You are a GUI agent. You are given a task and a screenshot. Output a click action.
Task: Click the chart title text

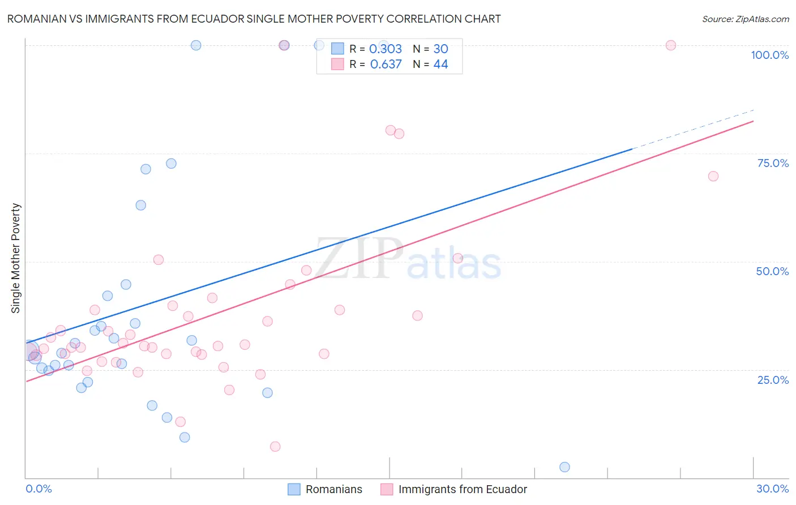(x=254, y=19)
